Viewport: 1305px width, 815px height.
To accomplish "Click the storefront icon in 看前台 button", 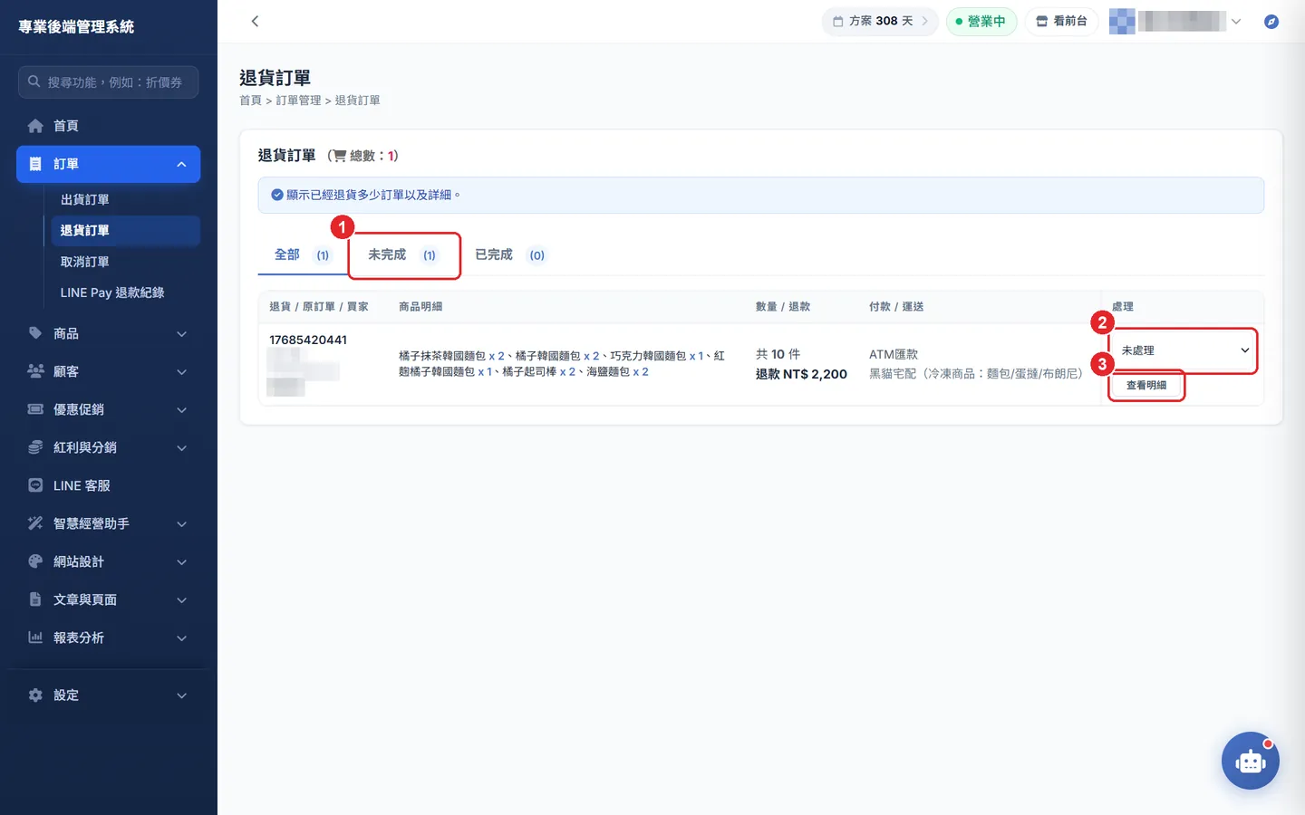I will 1042,21.
